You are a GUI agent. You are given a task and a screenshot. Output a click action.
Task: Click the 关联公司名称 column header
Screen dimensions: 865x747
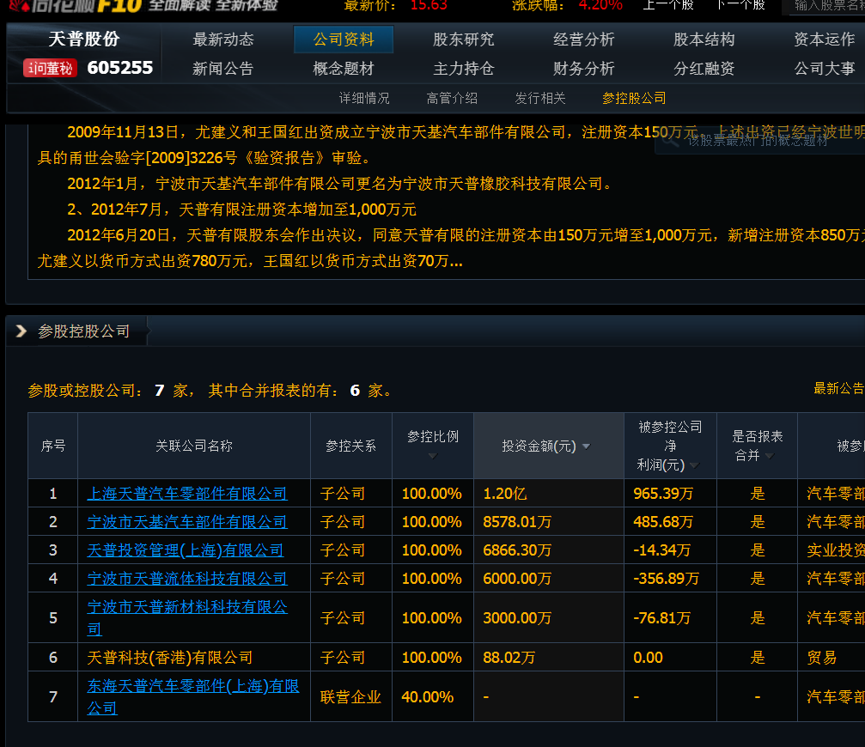pos(193,446)
